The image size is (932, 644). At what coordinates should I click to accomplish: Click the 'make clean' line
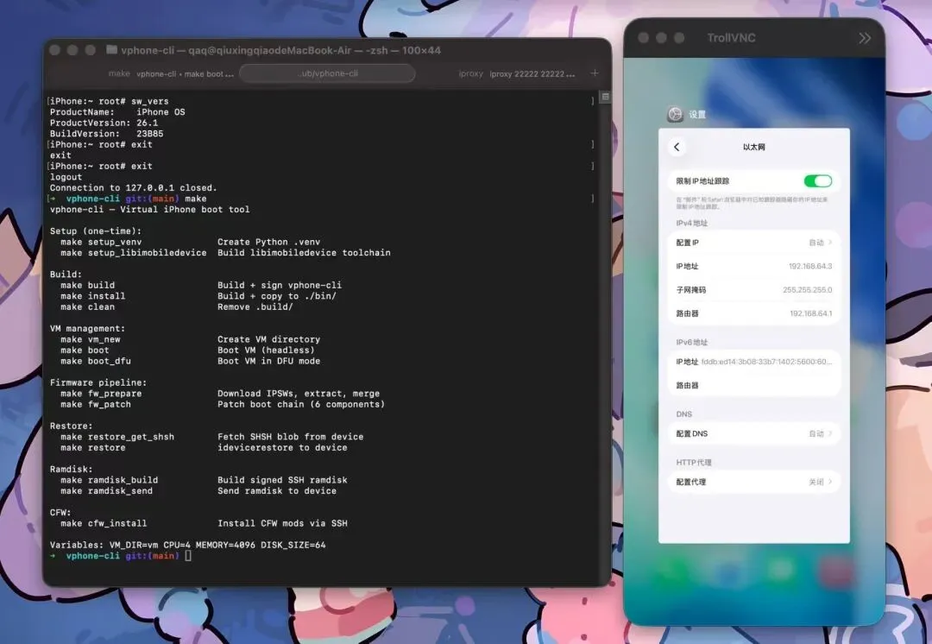click(177, 306)
